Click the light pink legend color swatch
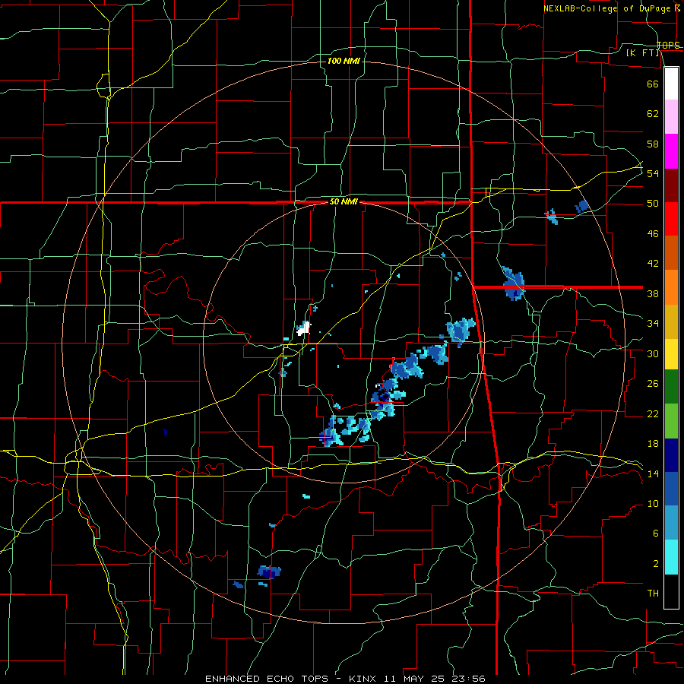Viewport: 684px width, 684px height. coord(671,117)
